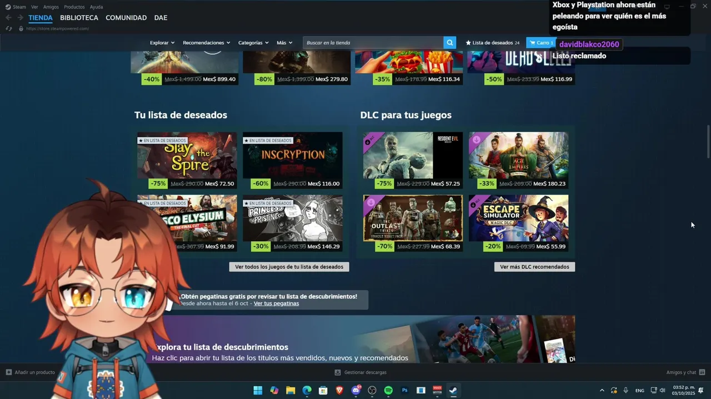Viewport: 711px width, 399px height.
Task: Open Brave browser from the taskbar
Action: click(x=339, y=390)
